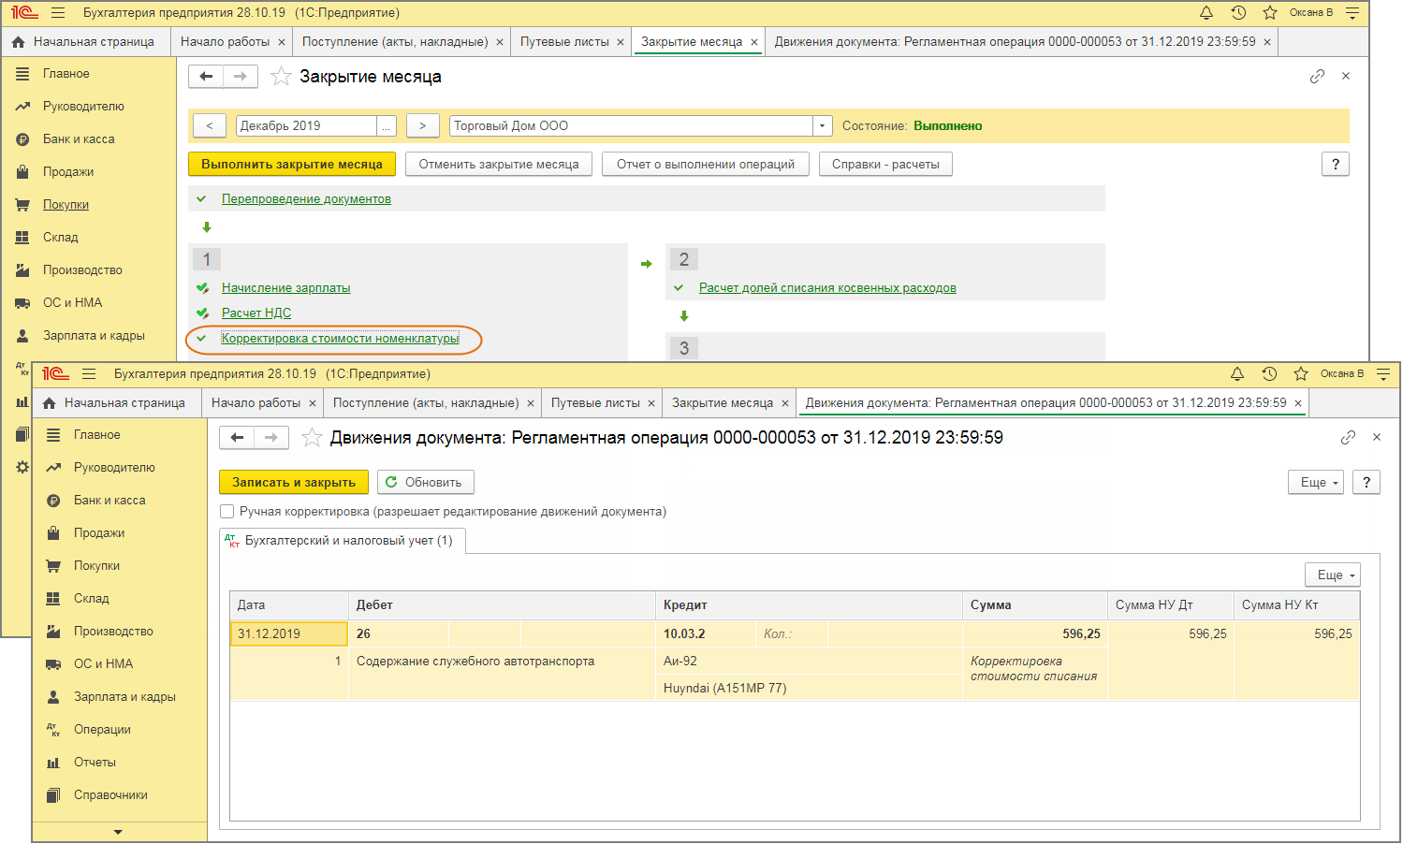
Task: Go forward arrow in Движения документа form
Action: tap(271, 437)
